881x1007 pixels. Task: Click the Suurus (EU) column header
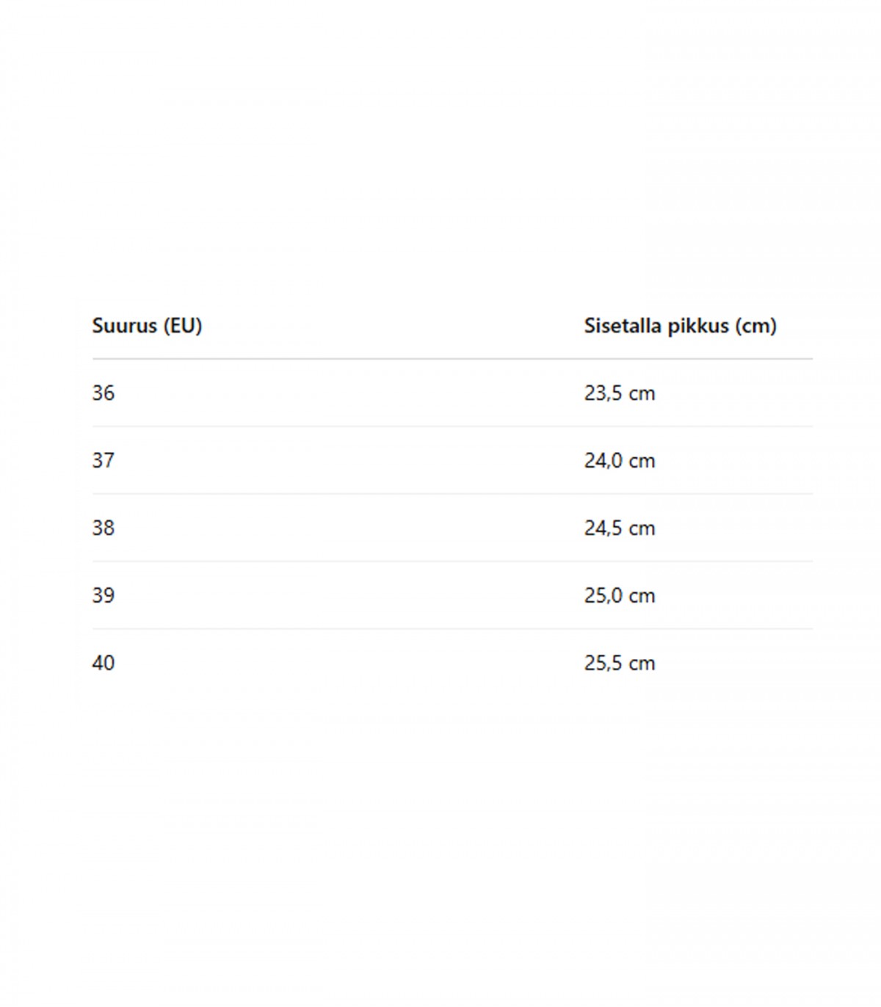pyautogui.click(x=147, y=325)
